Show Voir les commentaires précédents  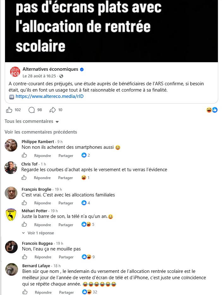coord(41,132)
